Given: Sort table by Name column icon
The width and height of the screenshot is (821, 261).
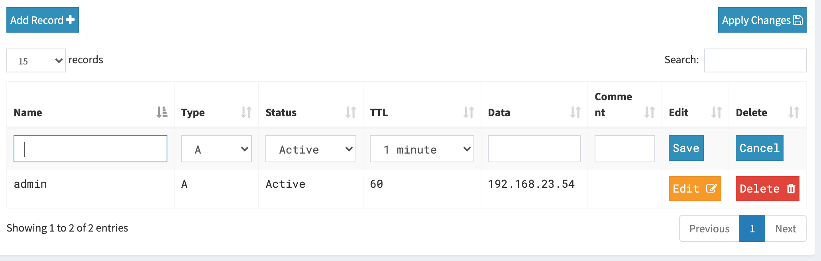Looking at the screenshot, I should coord(162,112).
